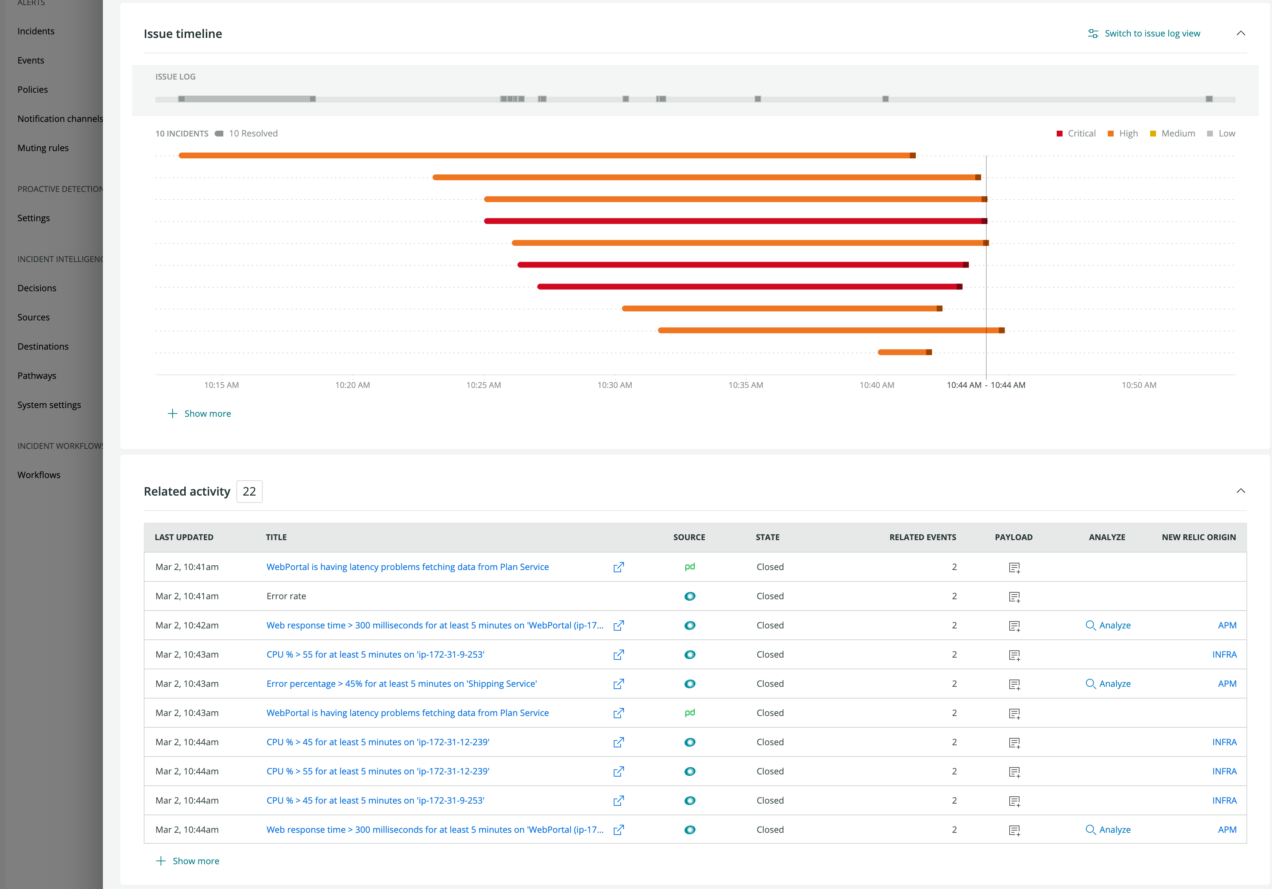Click payload icon in the 'Error rate' row
The image size is (1272, 889).
click(x=1014, y=597)
